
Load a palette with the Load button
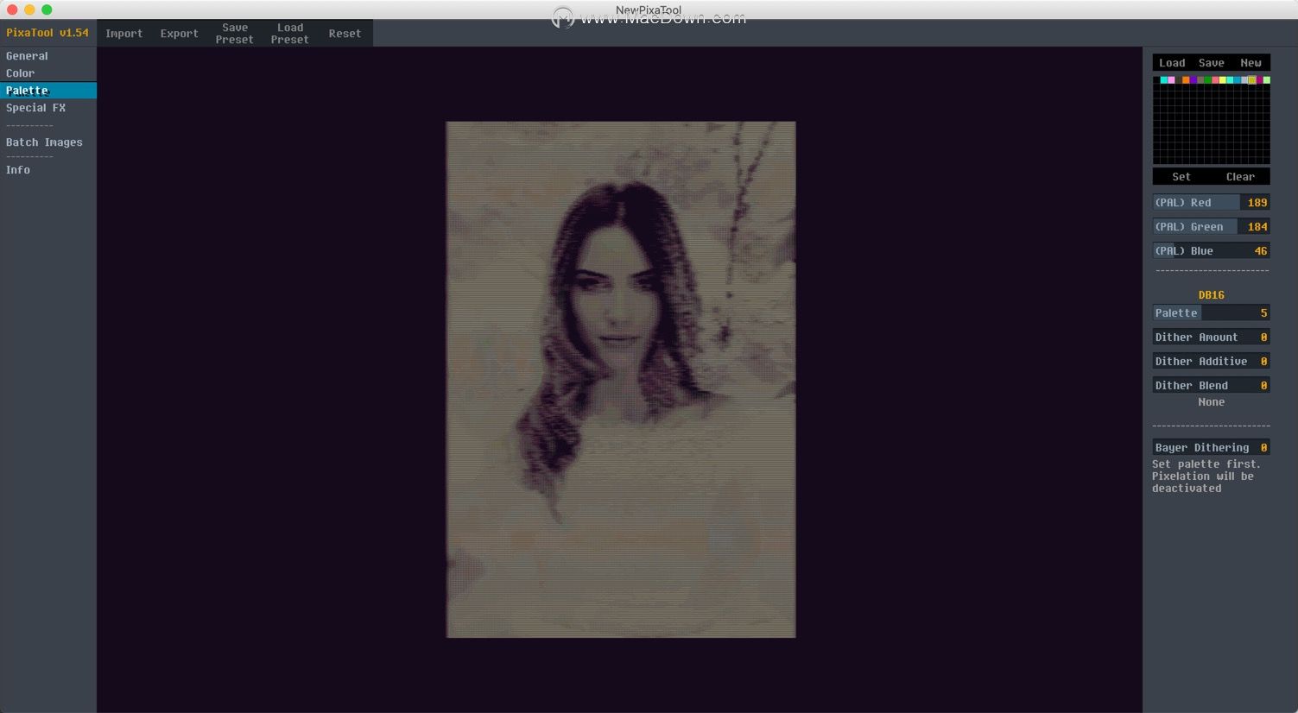[x=1172, y=63]
